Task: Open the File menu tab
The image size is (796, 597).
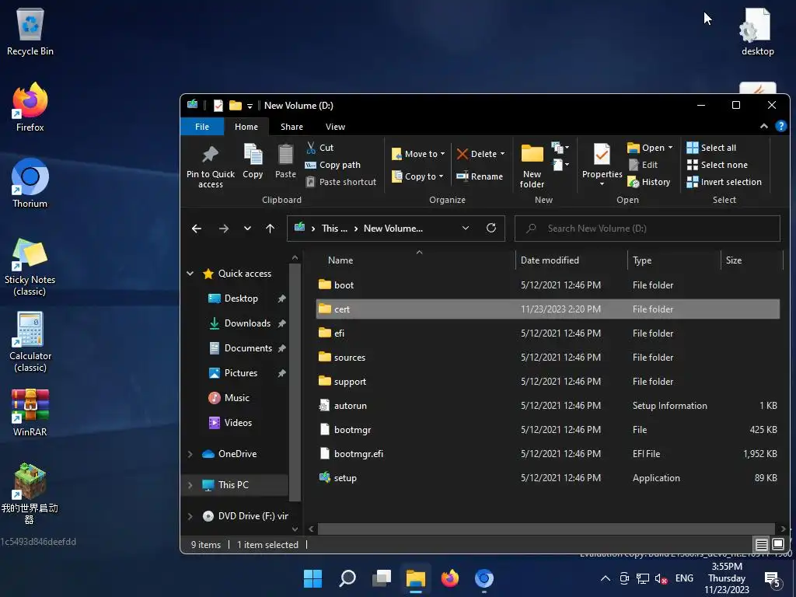Action: [202, 127]
